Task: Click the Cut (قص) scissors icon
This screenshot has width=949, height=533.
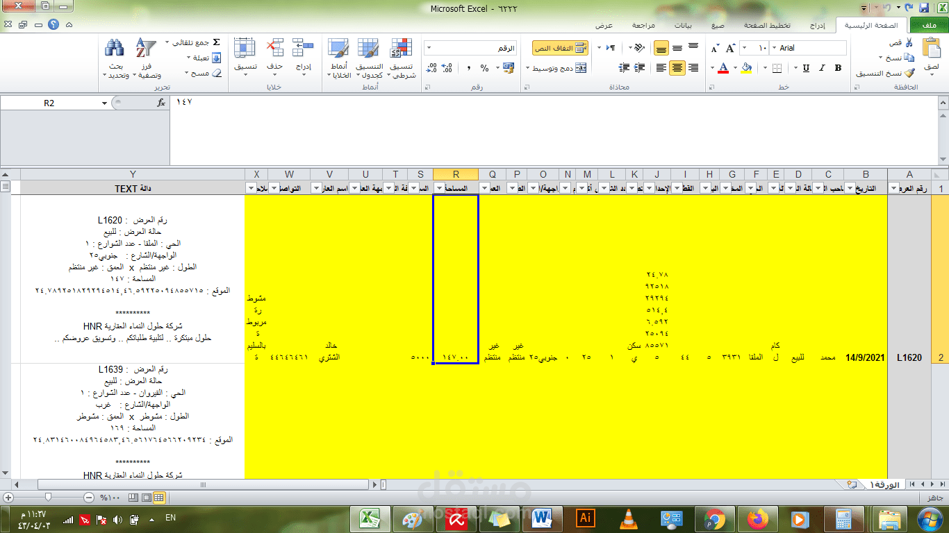Action: (909, 43)
